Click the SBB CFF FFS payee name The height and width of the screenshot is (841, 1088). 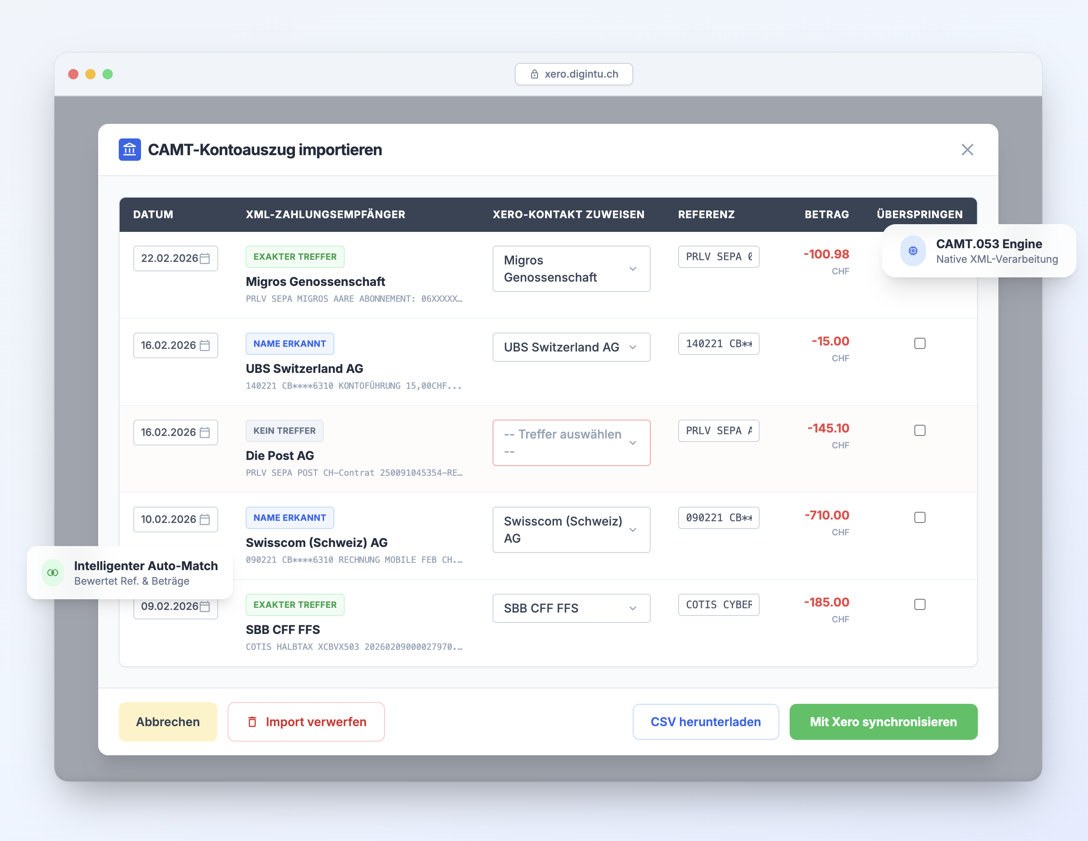pyautogui.click(x=283, y=630)
